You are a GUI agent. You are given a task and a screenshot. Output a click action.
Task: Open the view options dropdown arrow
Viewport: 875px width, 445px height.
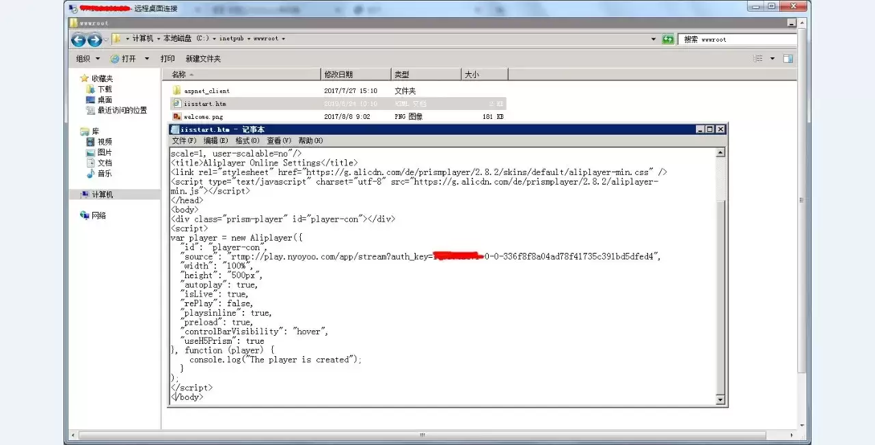click(x=772, y=59)
